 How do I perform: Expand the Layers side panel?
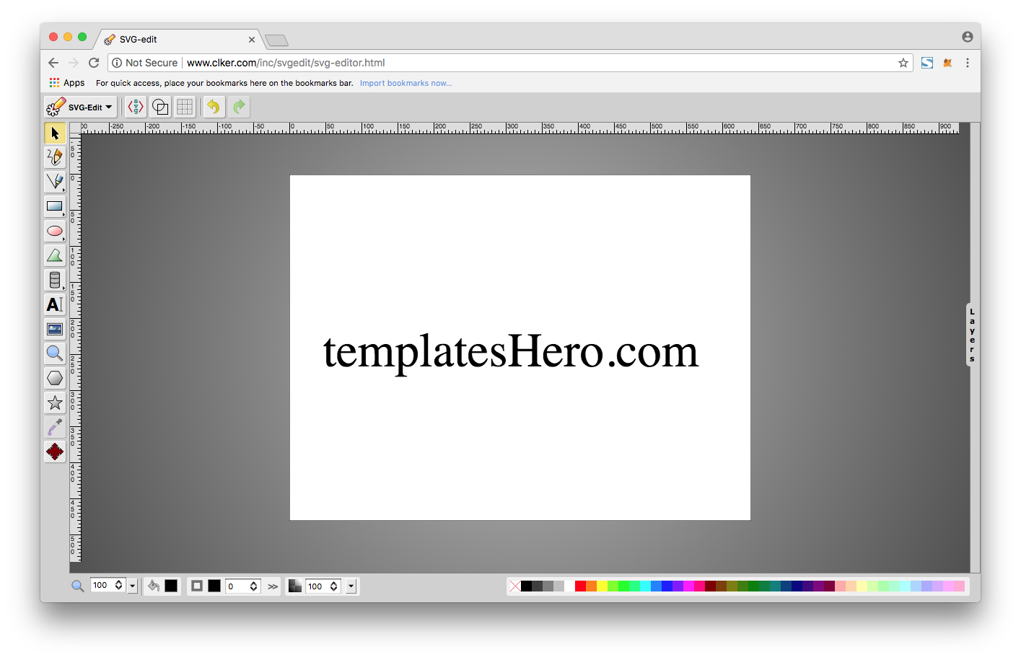972,335
